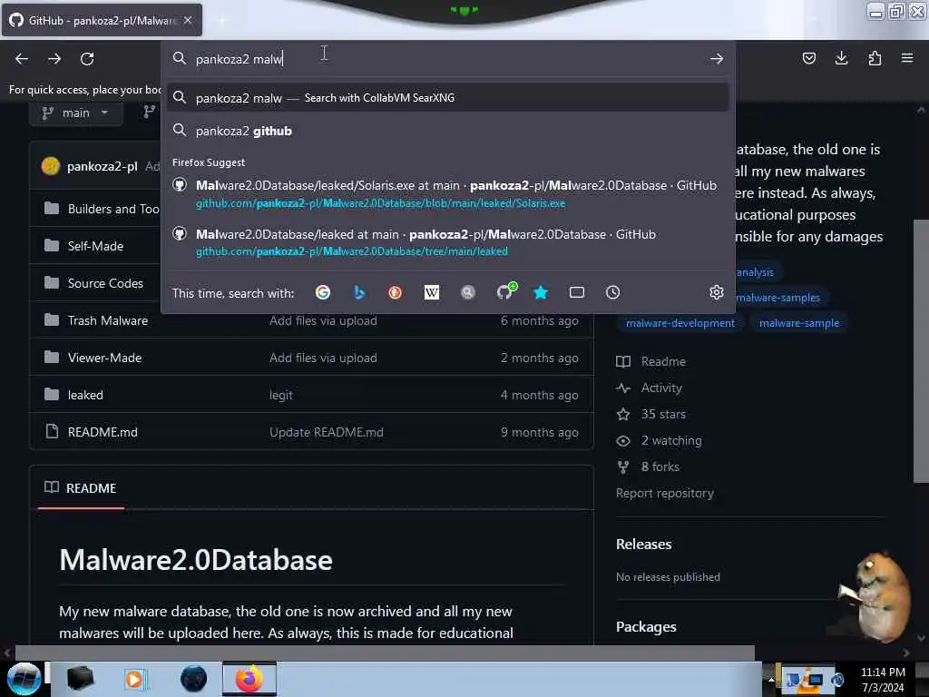Search open tabs with the tab icon
The height and width of the screenshot is (697, 929).
[576, 292]
